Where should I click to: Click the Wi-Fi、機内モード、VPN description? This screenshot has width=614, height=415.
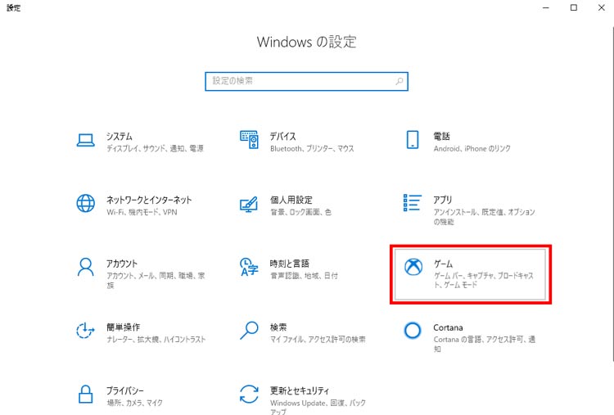click(x=142, y=212)
